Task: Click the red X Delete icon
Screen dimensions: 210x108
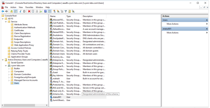Action: [29, 11]
